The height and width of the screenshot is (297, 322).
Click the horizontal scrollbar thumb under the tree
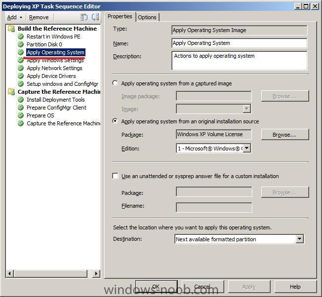coord(50,273)
